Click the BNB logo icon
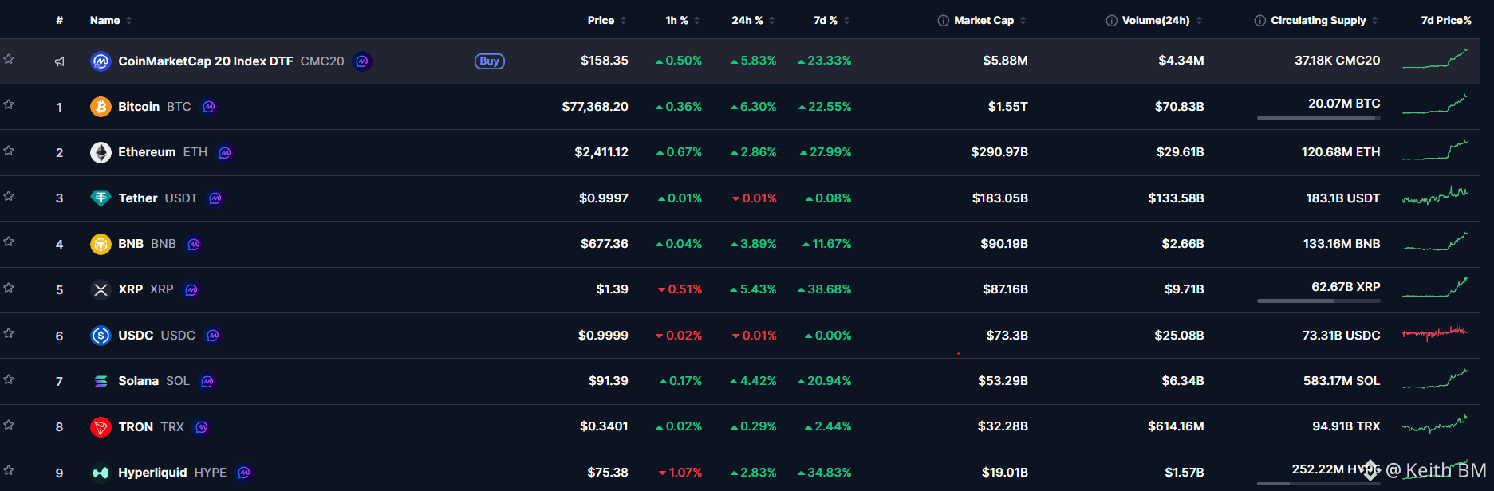Image resolution: width=1494 pixels, height=491 pixels. click(101, 244)
